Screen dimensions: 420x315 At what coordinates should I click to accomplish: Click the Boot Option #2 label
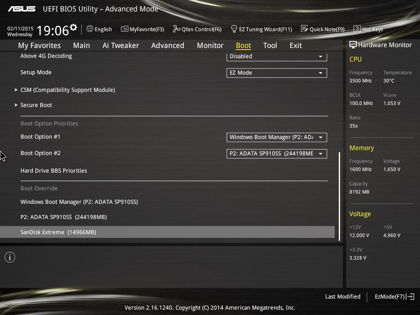coord(41,153)
